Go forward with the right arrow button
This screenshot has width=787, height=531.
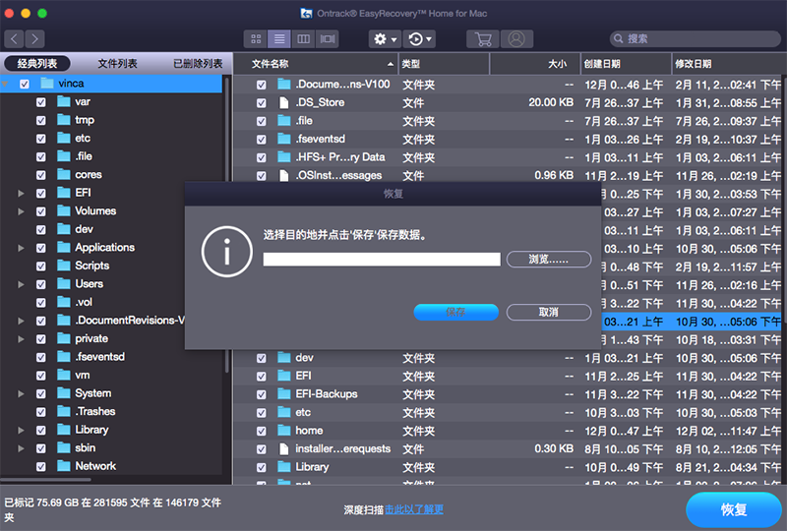point(34,38)
